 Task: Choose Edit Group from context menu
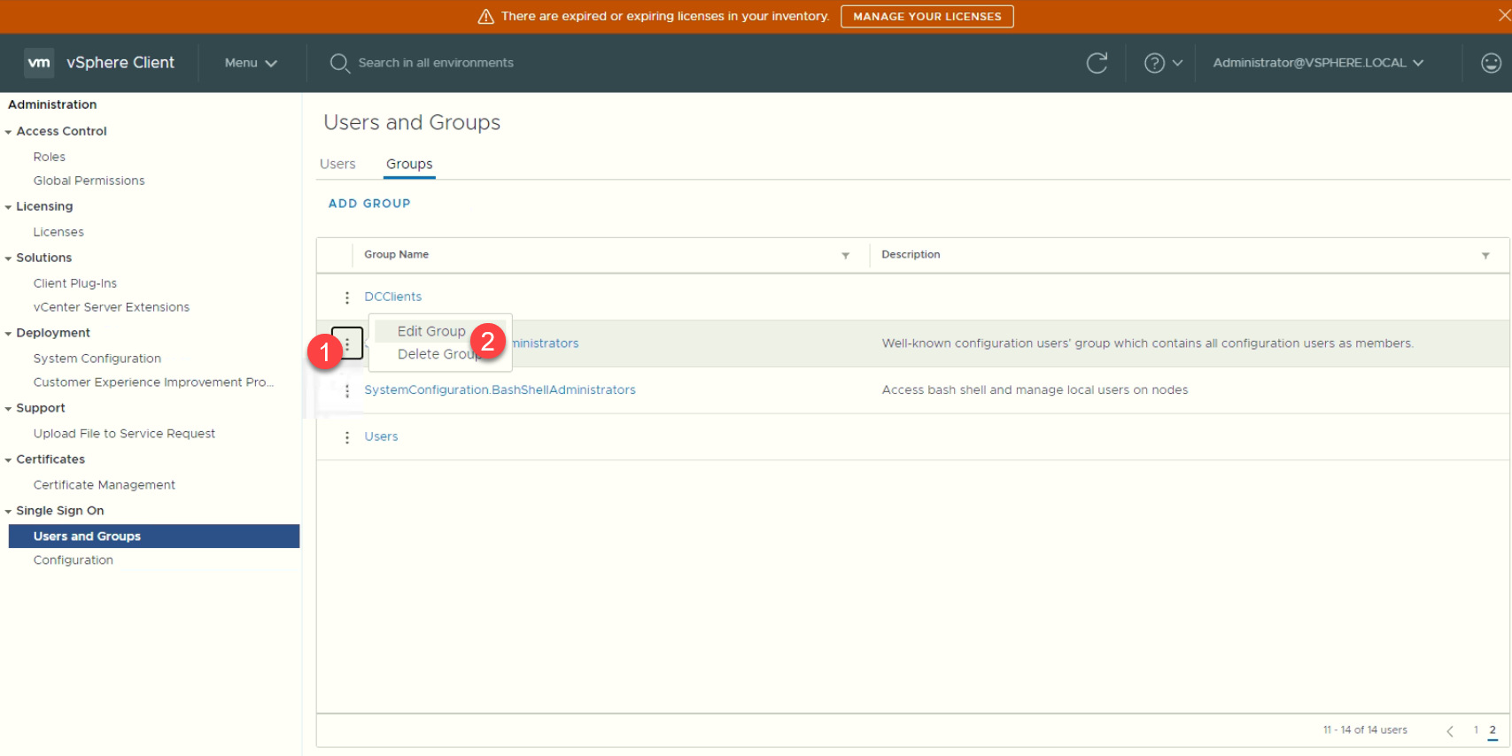(x=431, y=331)
